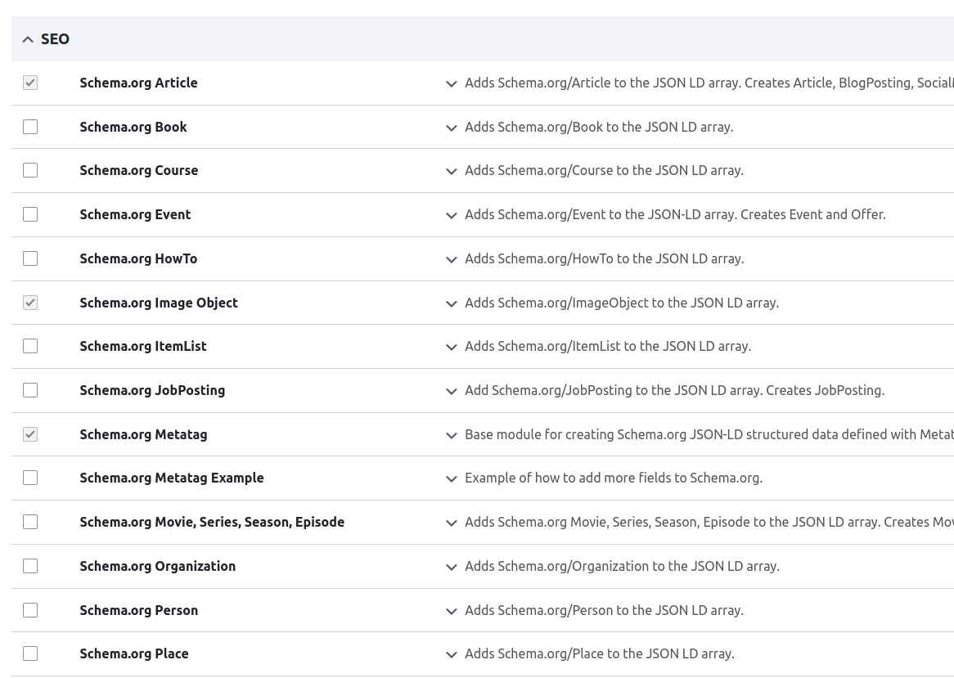Enable the Schema.org JobPosting module checkbox
954x678 pixels.
click(29, 390)
